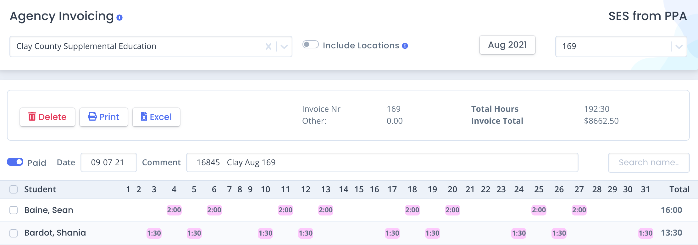Open the agency dropdown chevron
The height and width of the screenshot is (245, 698).
pyautogui.click(x=284, y=46)
